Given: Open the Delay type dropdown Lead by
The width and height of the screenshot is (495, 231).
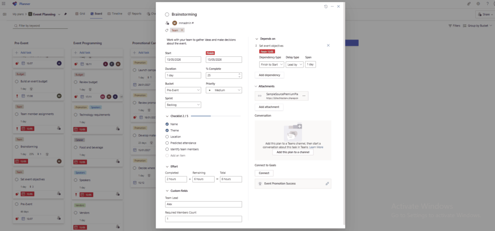Looking at the screenshot, I should click(294, 64).
